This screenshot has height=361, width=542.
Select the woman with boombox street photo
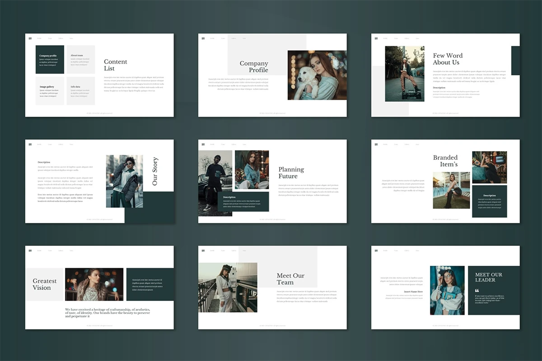point(404,74)
